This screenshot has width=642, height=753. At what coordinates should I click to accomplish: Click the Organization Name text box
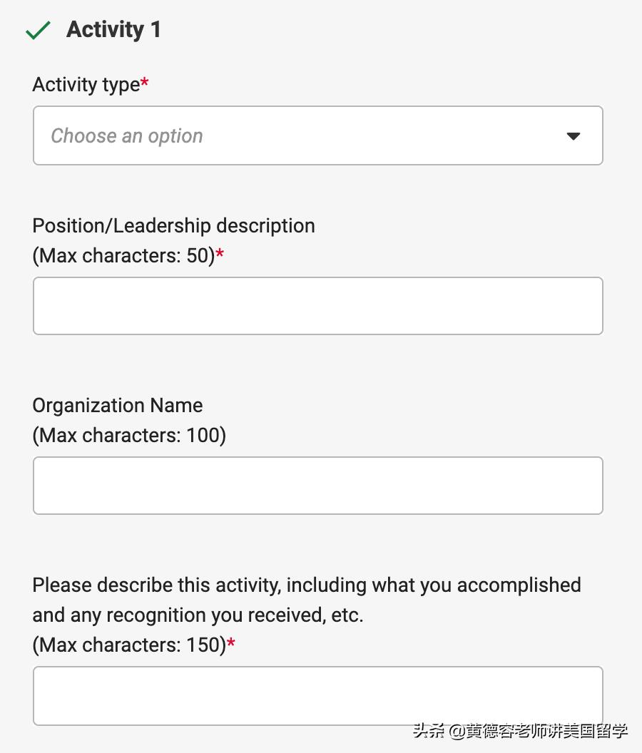click(x=318, y=485)
